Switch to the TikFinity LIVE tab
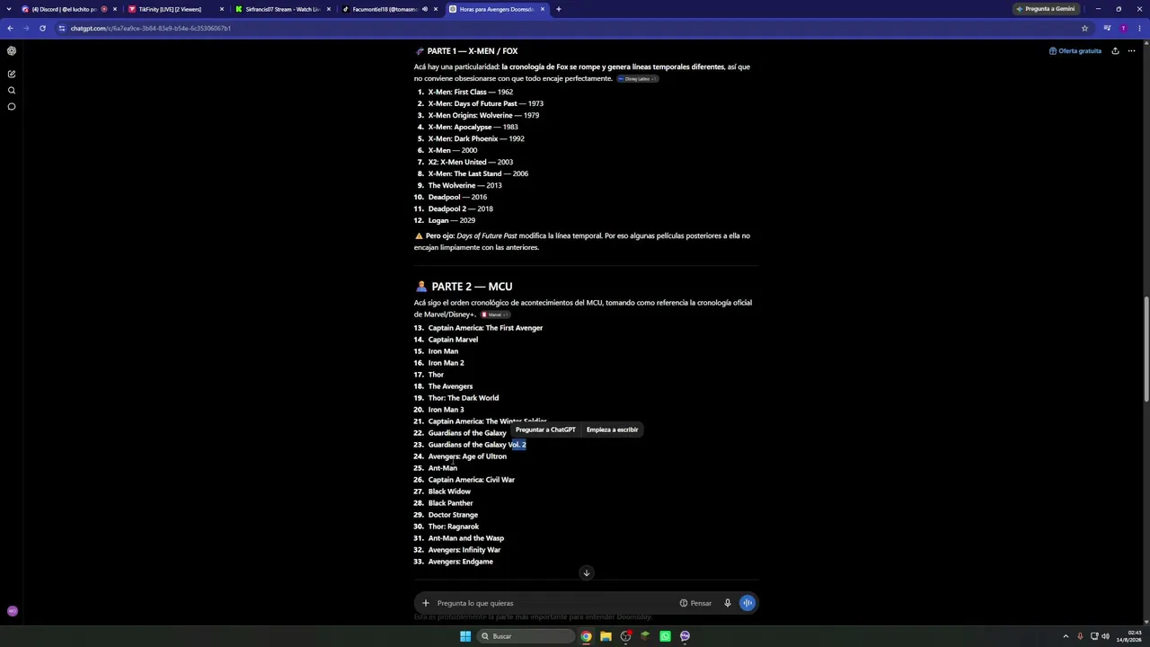This screenshot has height=647, width=1150. point(175,9)
